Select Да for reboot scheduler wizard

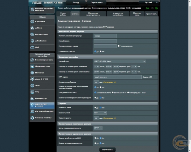click(x=95, y=98)
